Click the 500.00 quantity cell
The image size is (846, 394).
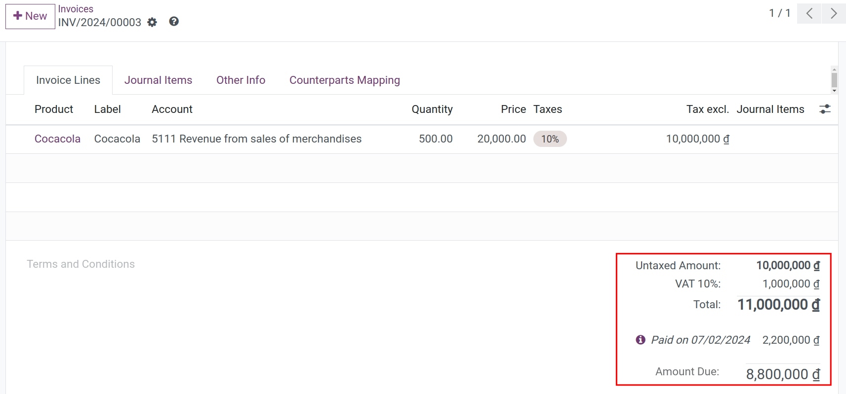(436, 139)
